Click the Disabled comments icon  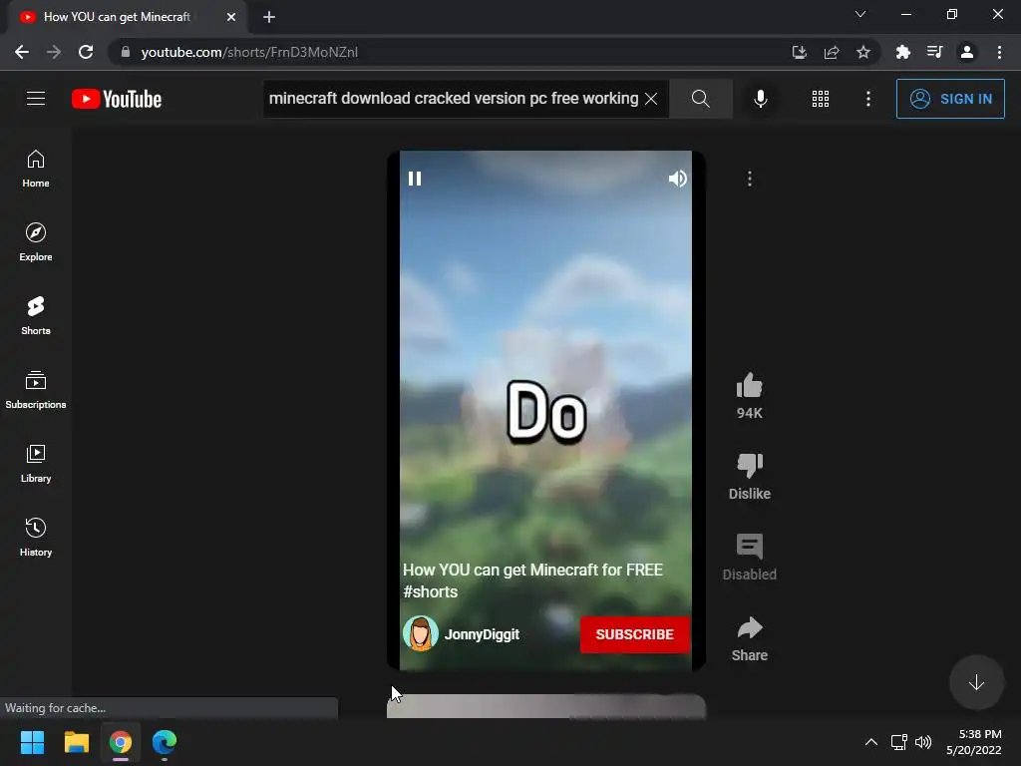pyautogui.click(x=750, y=548)
